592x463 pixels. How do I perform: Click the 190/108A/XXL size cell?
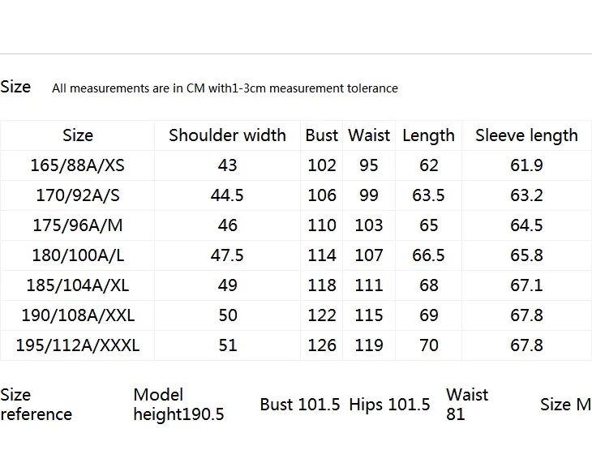(77, 315)
